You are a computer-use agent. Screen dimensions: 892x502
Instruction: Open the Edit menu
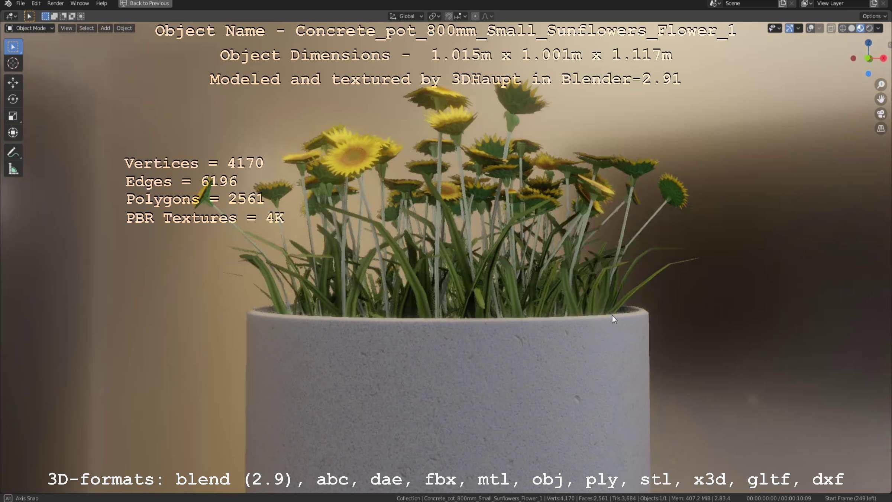click(36, 3)
